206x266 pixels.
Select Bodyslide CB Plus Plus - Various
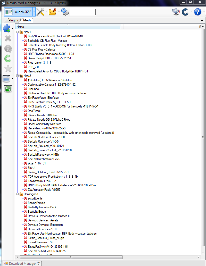point(47,41)
